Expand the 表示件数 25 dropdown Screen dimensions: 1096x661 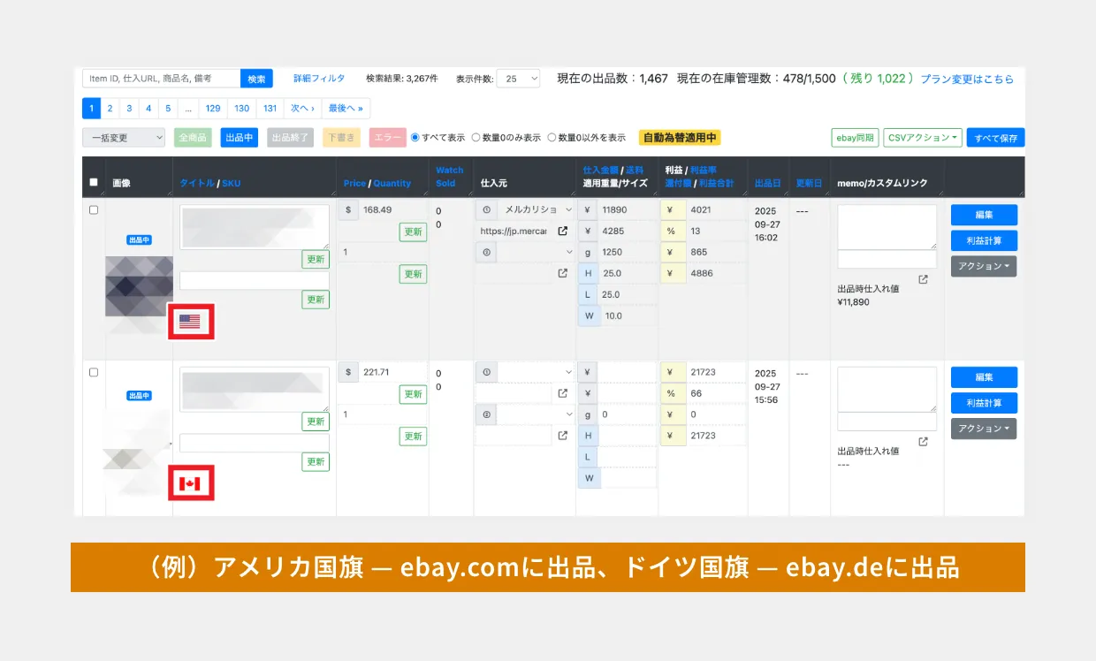(x=518, y=79)
